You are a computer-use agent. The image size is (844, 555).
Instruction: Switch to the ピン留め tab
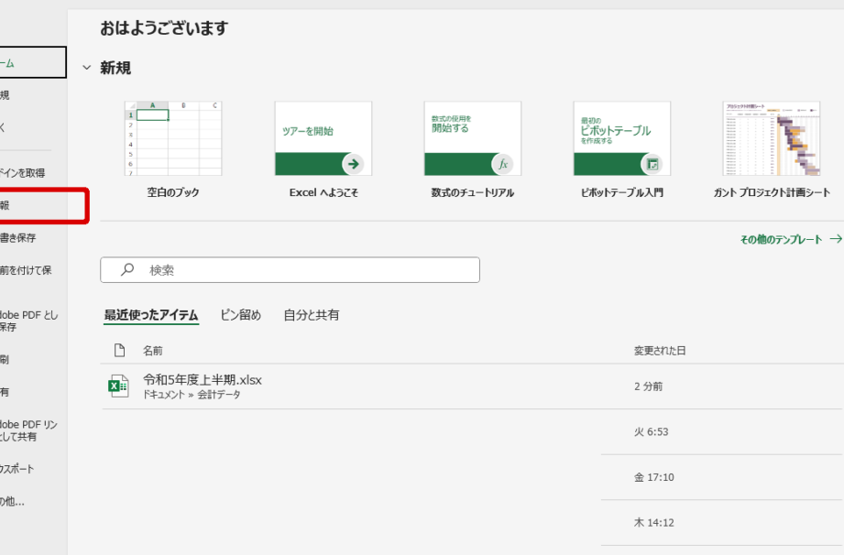241,315
